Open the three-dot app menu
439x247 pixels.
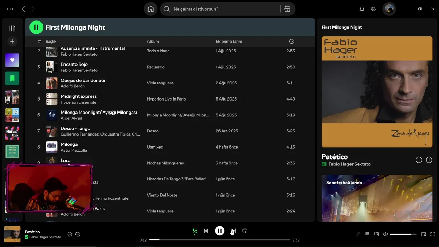pos(10,9)
